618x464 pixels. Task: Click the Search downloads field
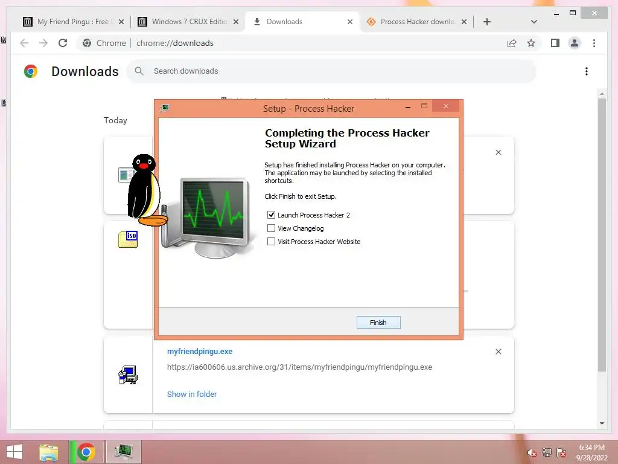click(331, 71)
